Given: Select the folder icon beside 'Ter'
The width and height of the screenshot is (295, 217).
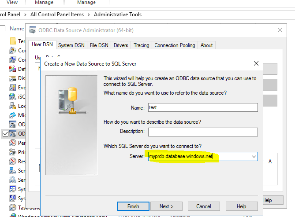Looking at the screenshot, I should pyautogui.click(x=13, y=41).
